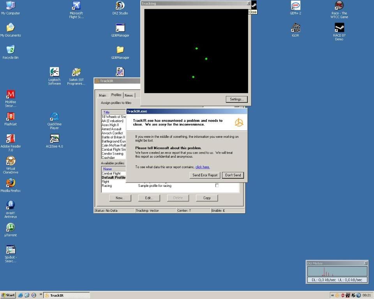Viewport: 374px width, 299px height.
Task: Open the DKZ Studio desktop icon
Action: (x=120, y=6)
